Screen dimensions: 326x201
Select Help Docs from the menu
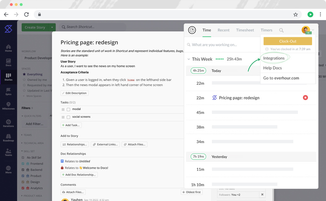272,68
